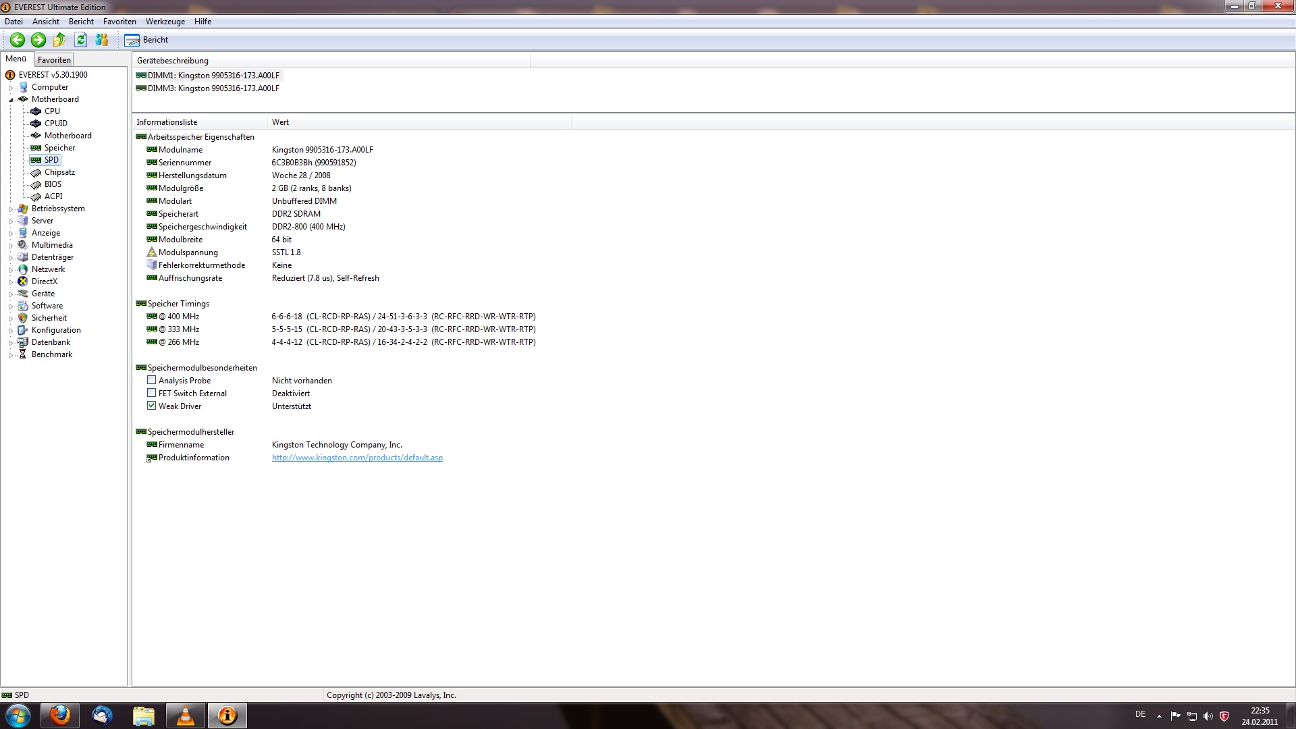1296x729 pixels.
Task: Open VLC media player from taskbar
Action: click(x=185, y=715)
